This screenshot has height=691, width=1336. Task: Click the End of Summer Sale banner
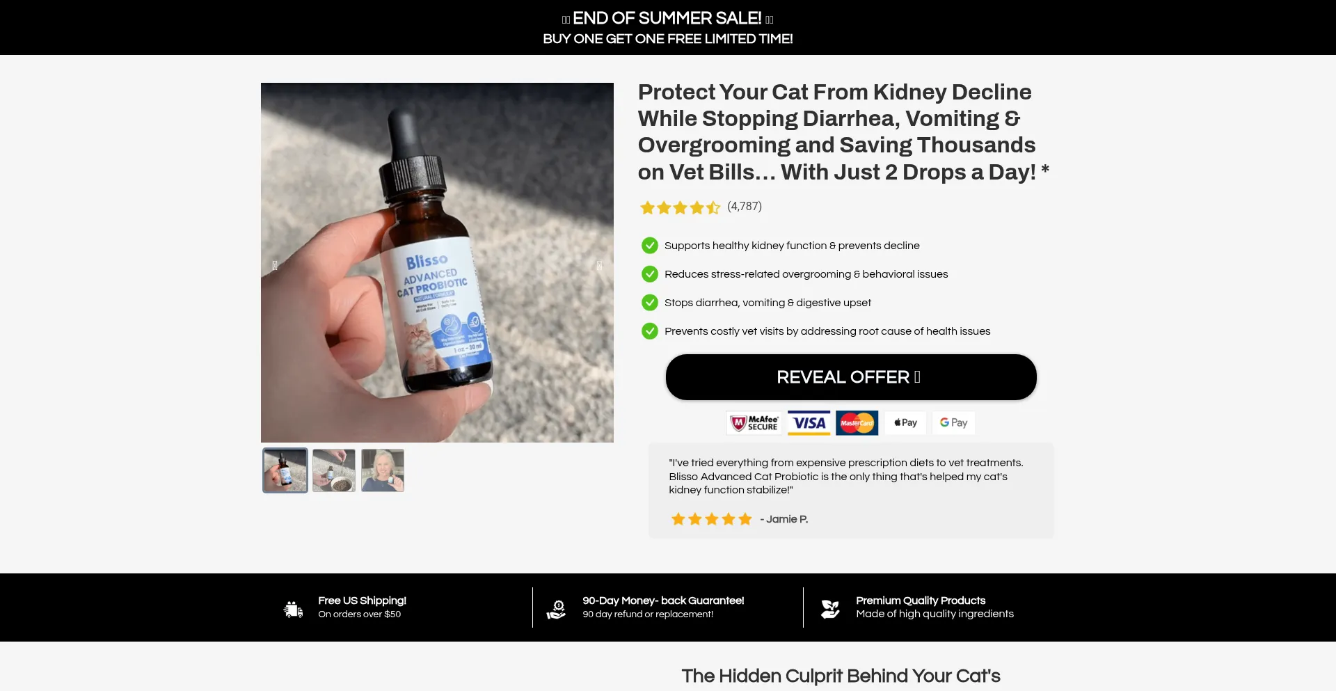668,28
